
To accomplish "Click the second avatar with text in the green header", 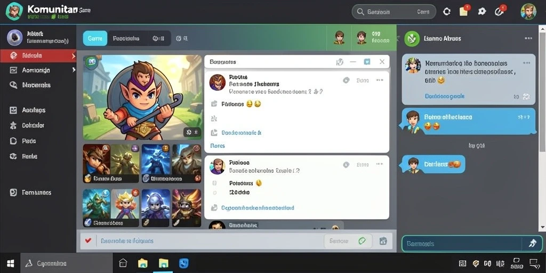I will tap(373, 38).
